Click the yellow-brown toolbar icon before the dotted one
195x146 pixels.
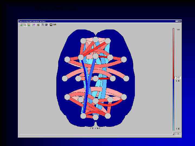(38, 25)
